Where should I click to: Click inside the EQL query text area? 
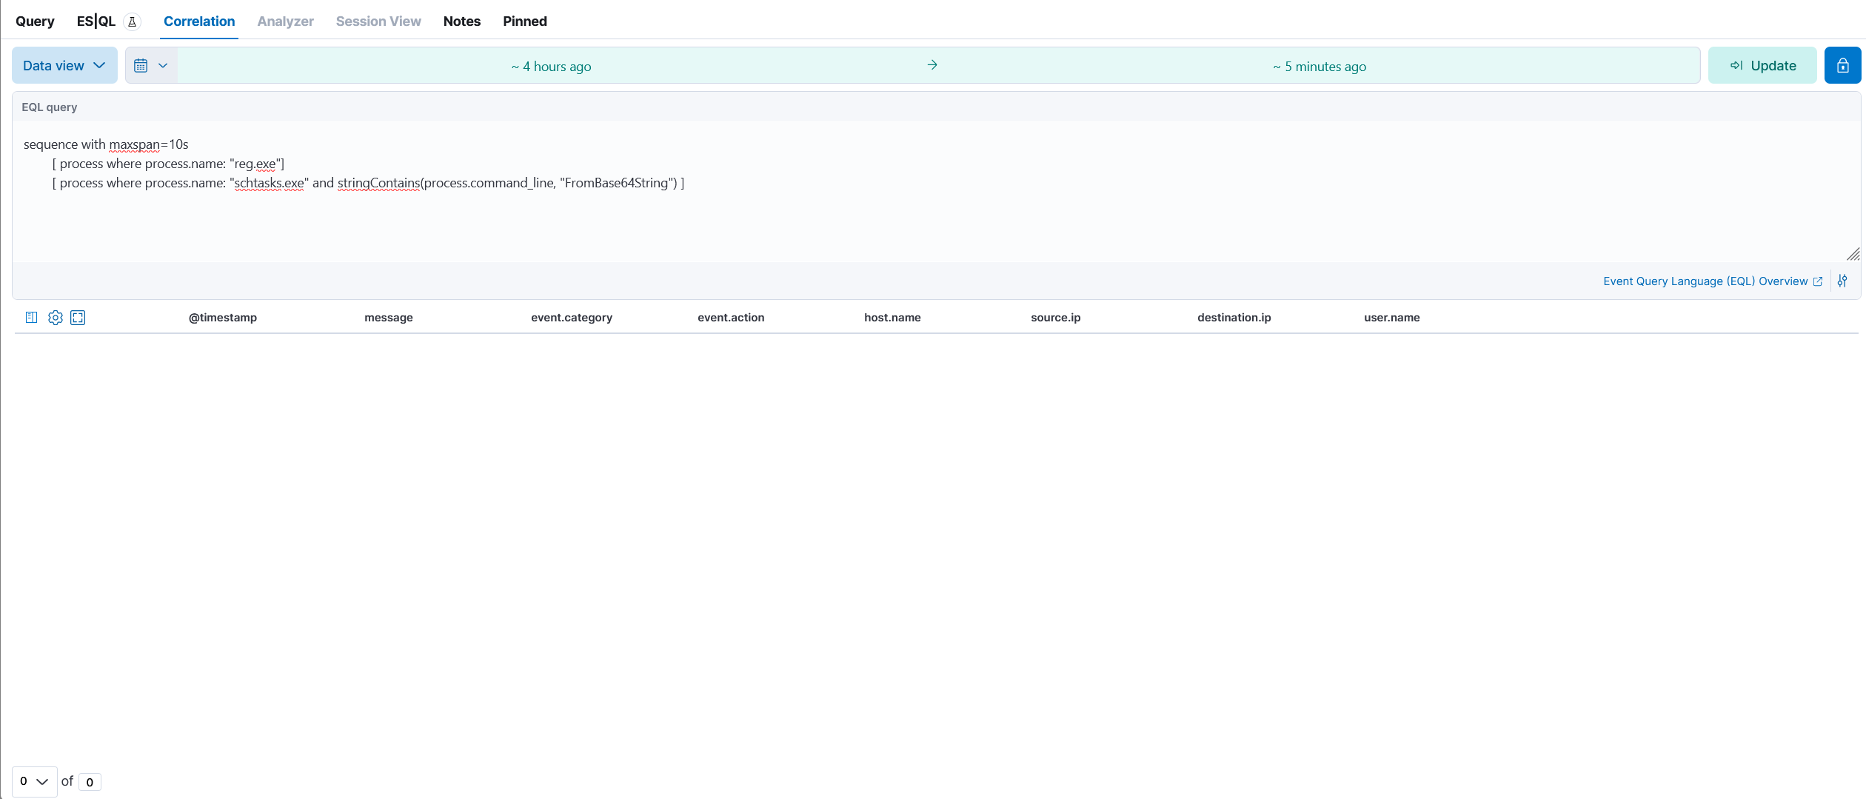pyautogui.click(x=889, y=215)
